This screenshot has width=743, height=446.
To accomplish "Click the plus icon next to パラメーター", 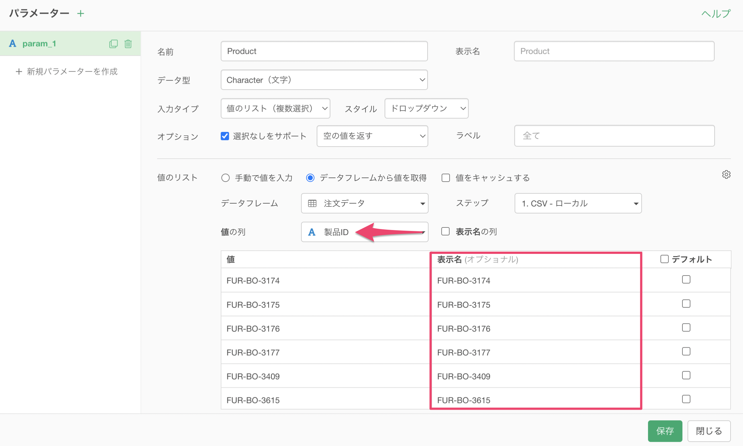I will coord(81,13).
